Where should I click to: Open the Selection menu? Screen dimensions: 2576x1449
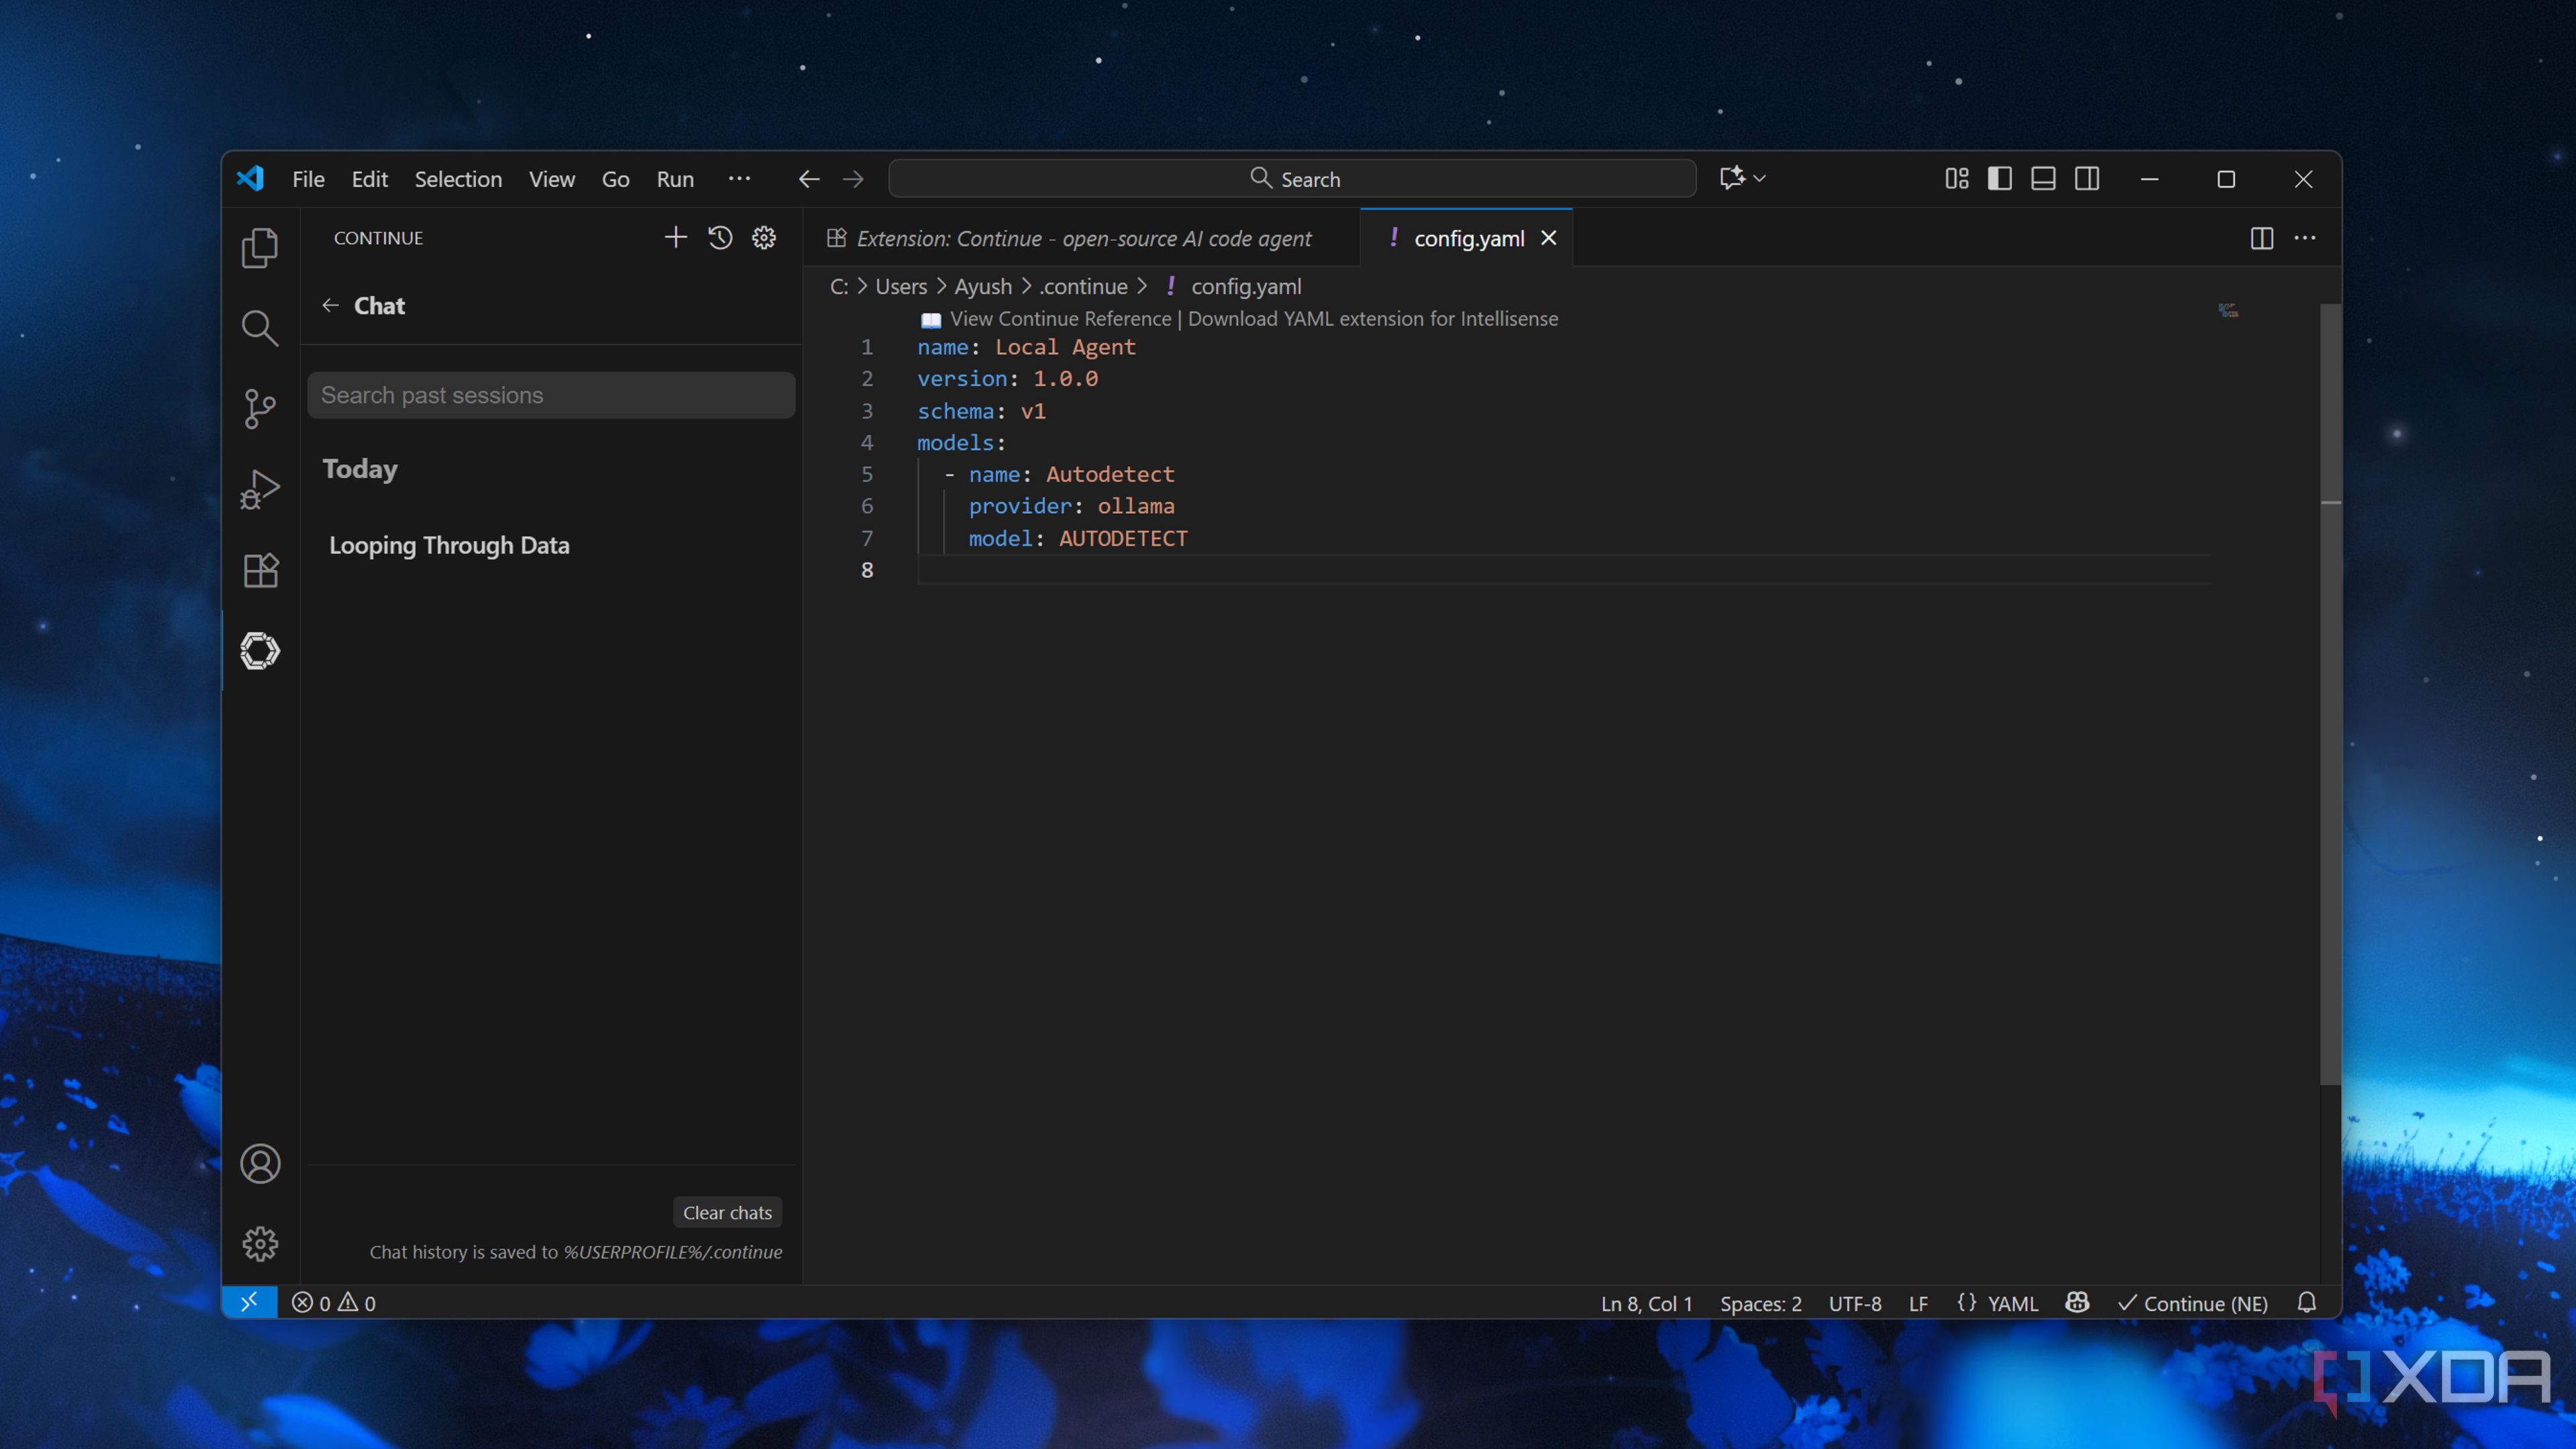458,179
